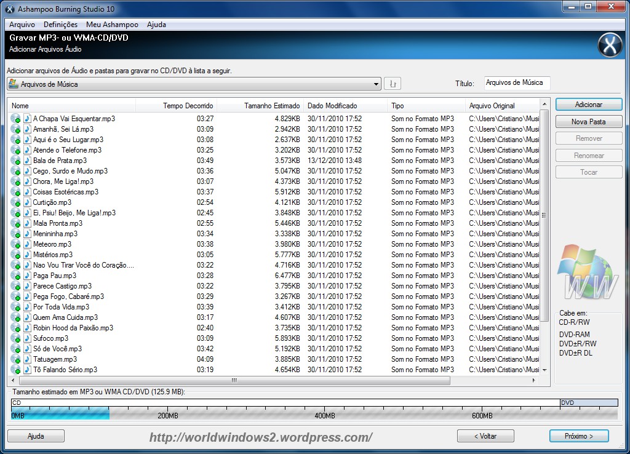Click the add-disc icon beside Robin Hood da Paixão.mp3
630x454 pixels.
pos(15,328)
